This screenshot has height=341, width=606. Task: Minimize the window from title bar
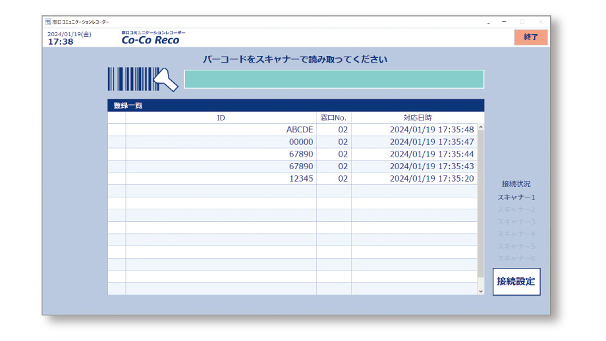pos(504,22)
